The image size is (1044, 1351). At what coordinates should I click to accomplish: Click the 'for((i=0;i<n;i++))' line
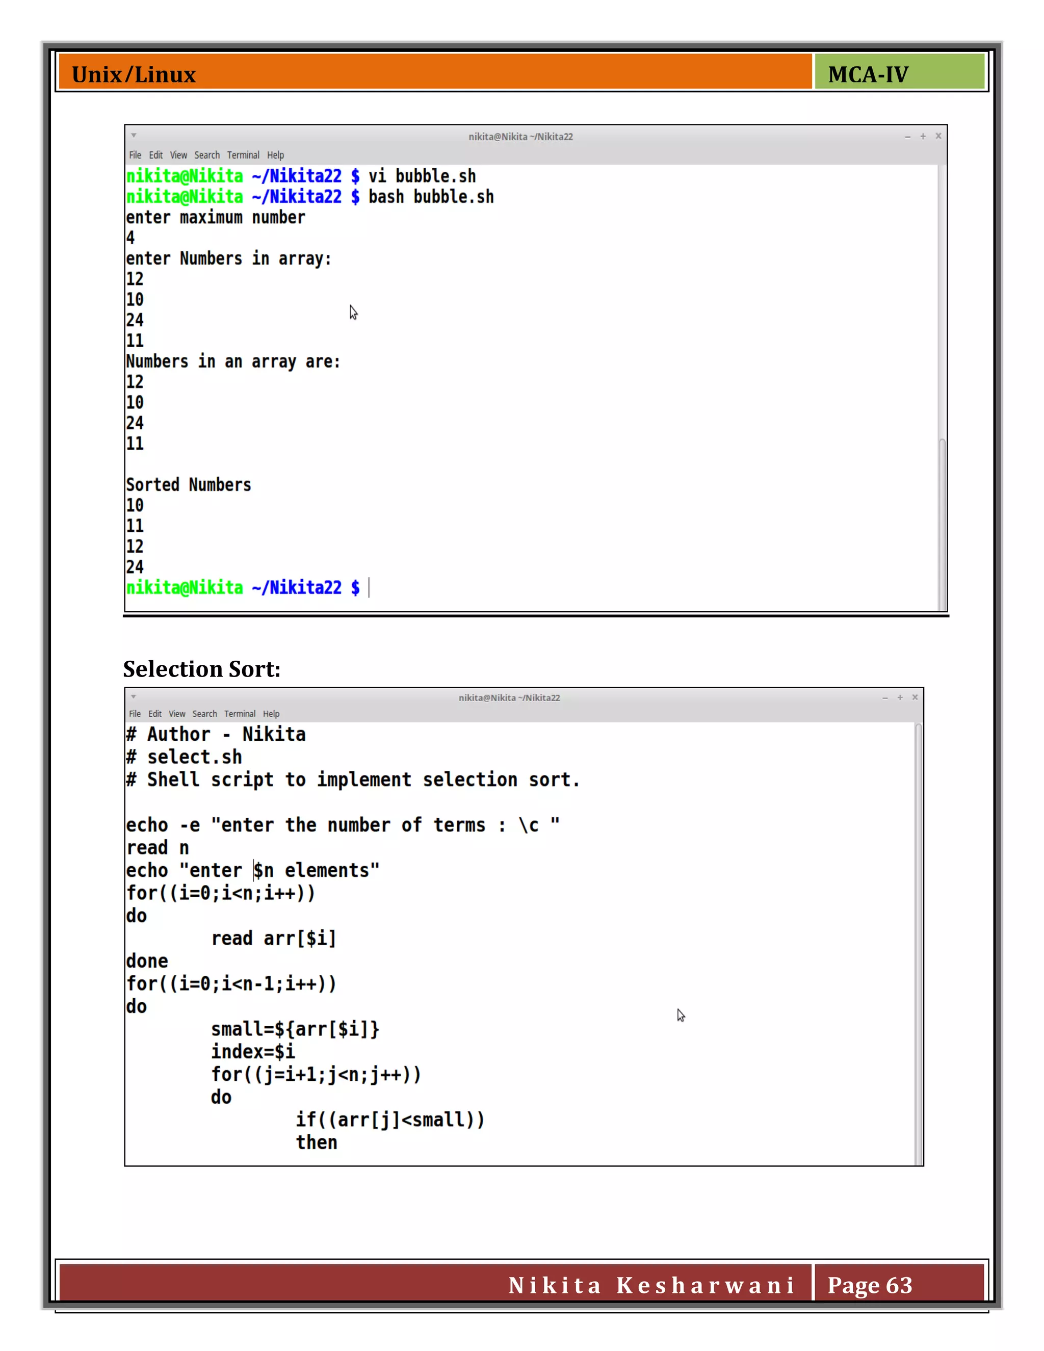[x=221, y=893]
